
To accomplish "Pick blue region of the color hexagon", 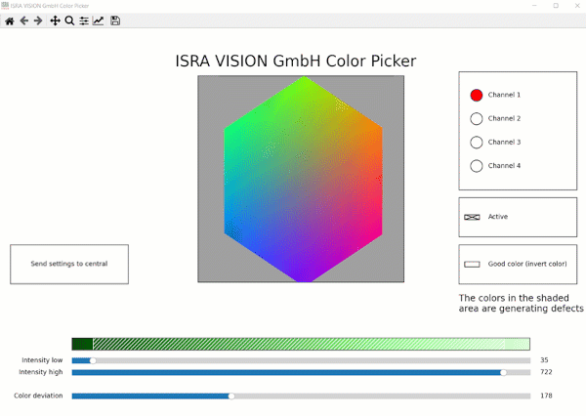I will [x=245, y=237].
